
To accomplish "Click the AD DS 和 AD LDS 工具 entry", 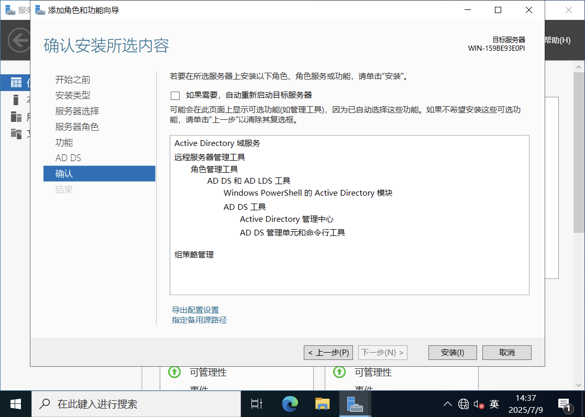I will point(249,181).
